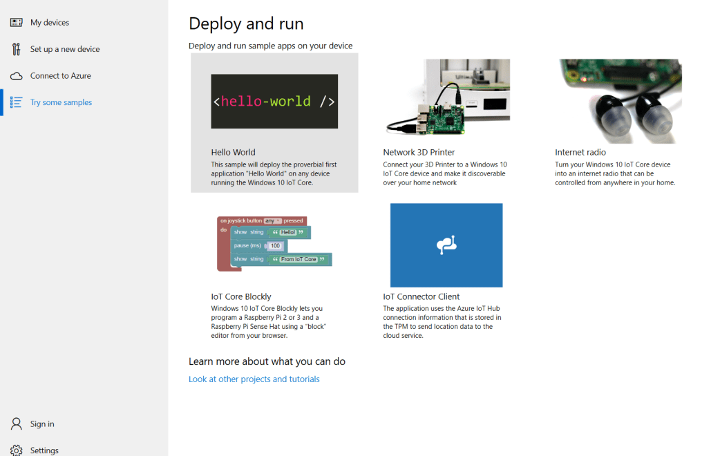Open Settings using the gear icon
720x456 pixels.
click(x=15, y=450)
